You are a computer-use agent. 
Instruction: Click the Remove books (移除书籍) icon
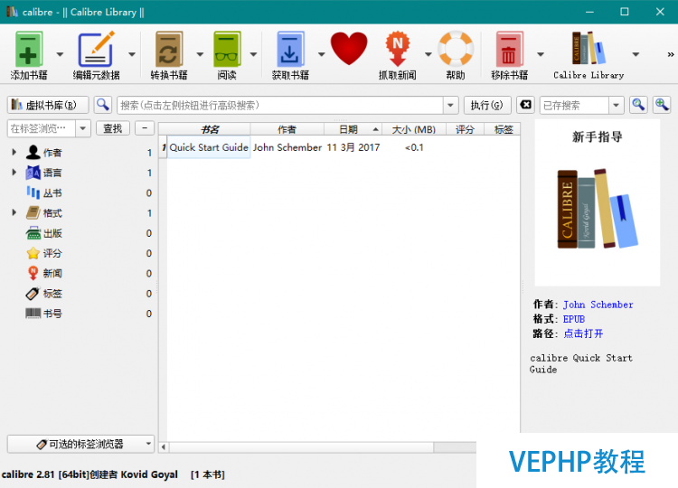pyautogui.click(x=509, y=50)
